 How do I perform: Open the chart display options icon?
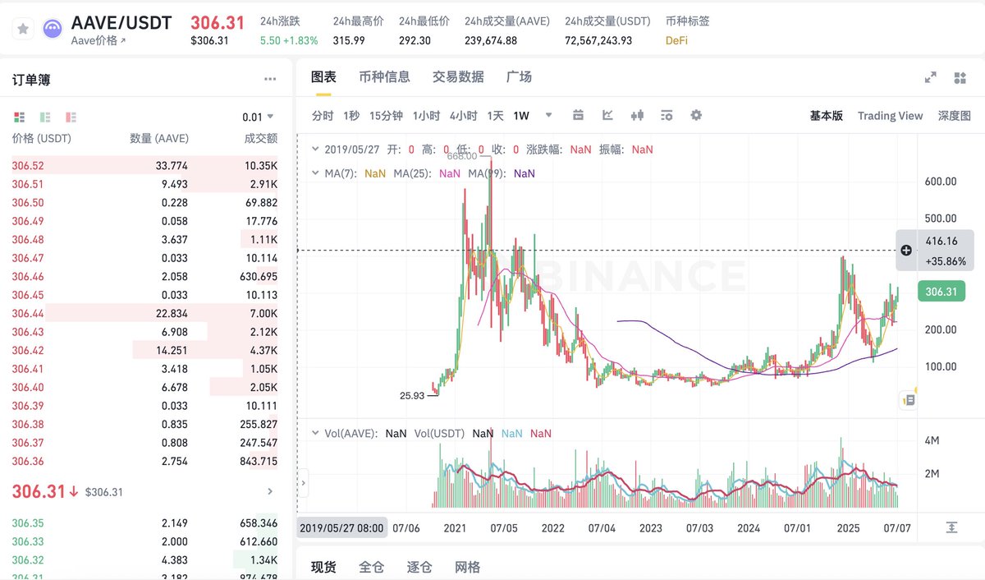pyautogui.click(x=667, y=115)
